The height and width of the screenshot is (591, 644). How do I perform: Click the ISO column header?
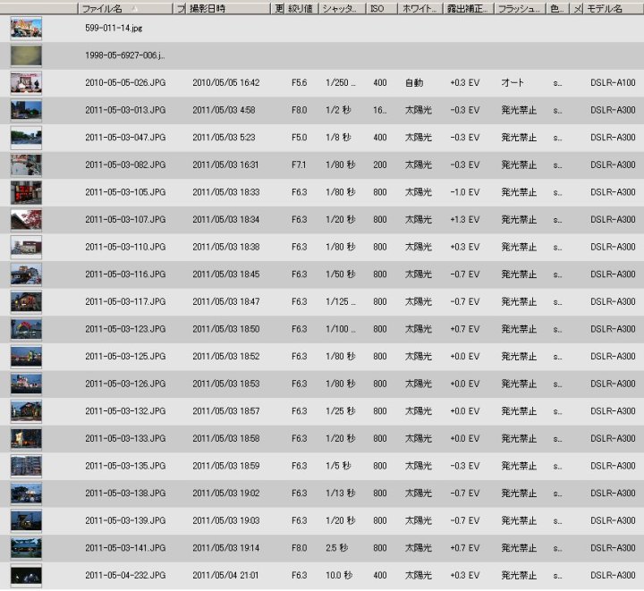pyautogui.click(x=377, y=8)
